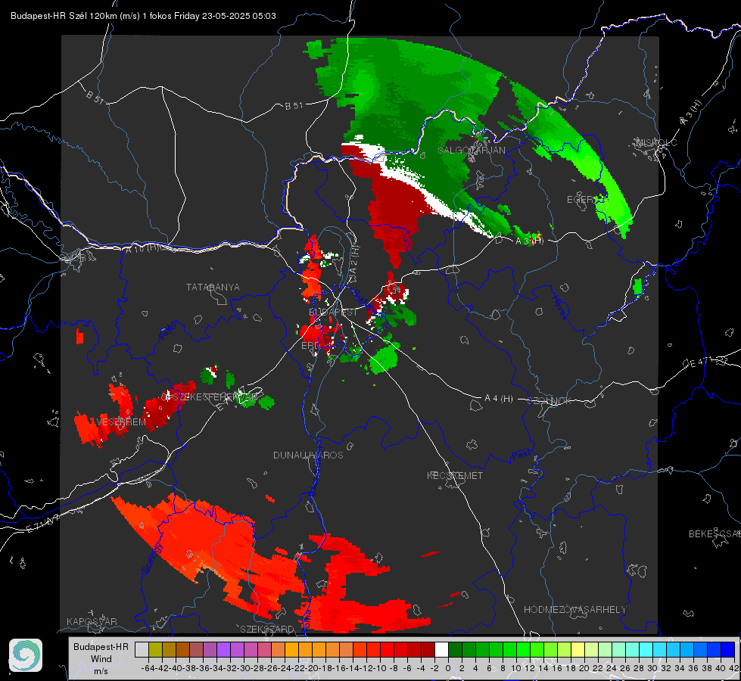The height and width of the screenshot is (681, 741).
Task: Click the "Somogy" county label in blue
Action: point(152,559)
